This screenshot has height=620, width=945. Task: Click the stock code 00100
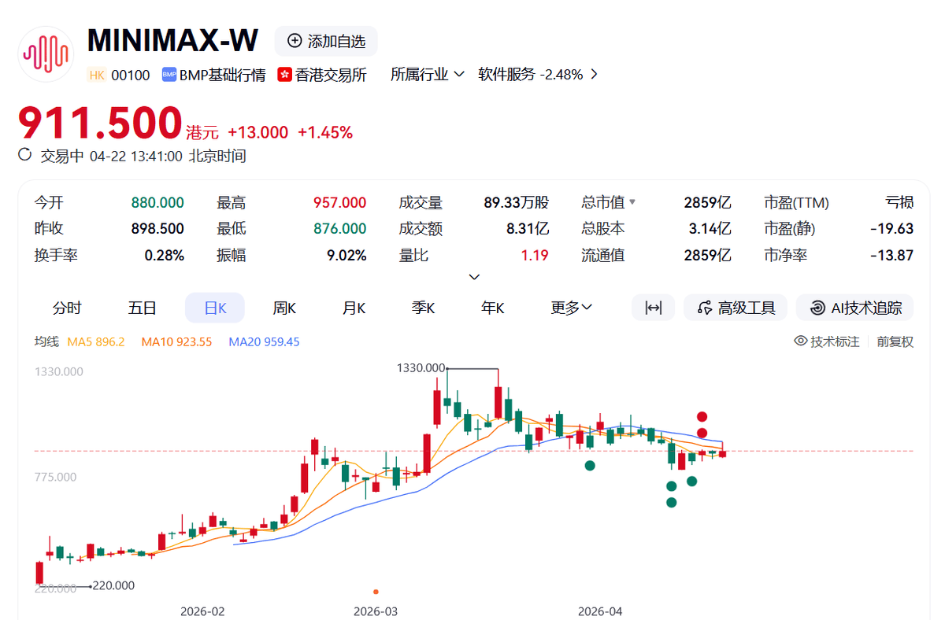(x=130, y=76)
